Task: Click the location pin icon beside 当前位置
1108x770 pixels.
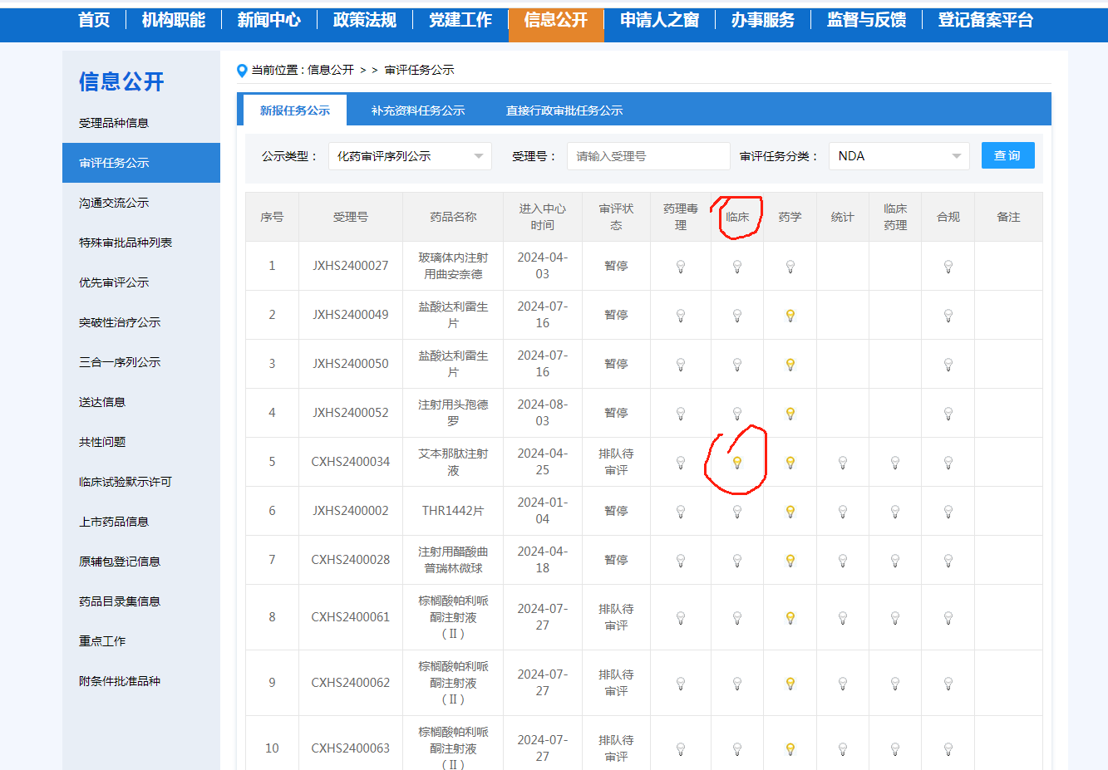Action: tap(242, 71)
